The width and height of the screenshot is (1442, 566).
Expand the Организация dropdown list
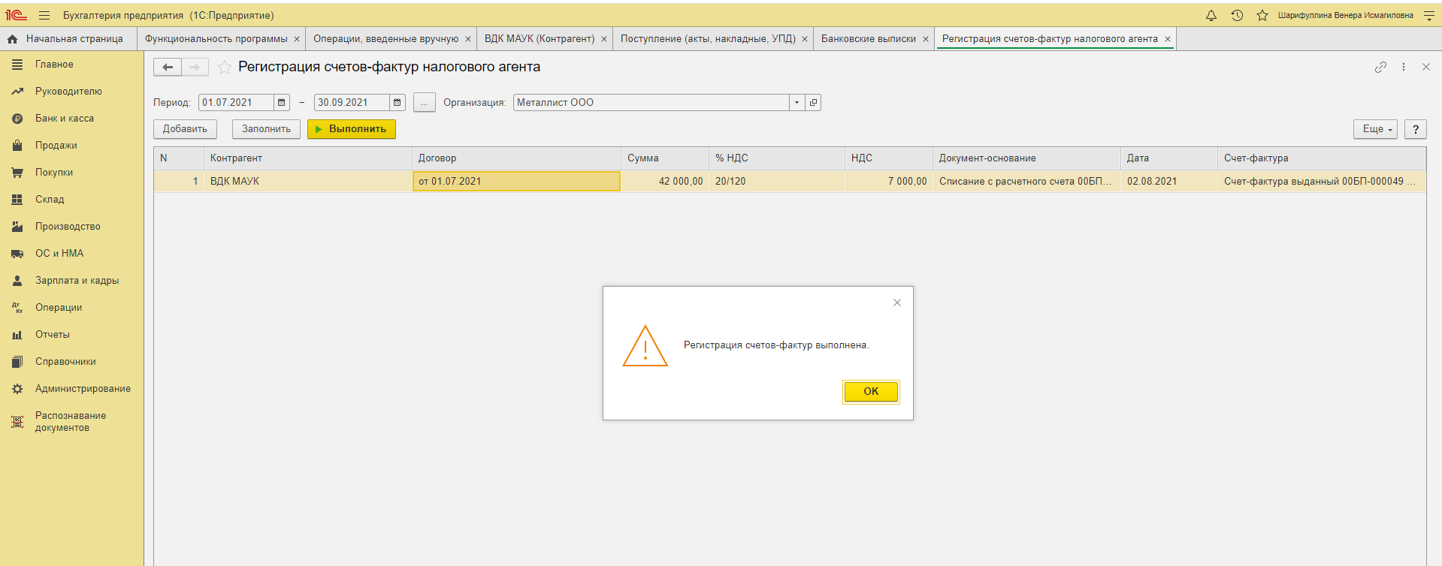797,102
